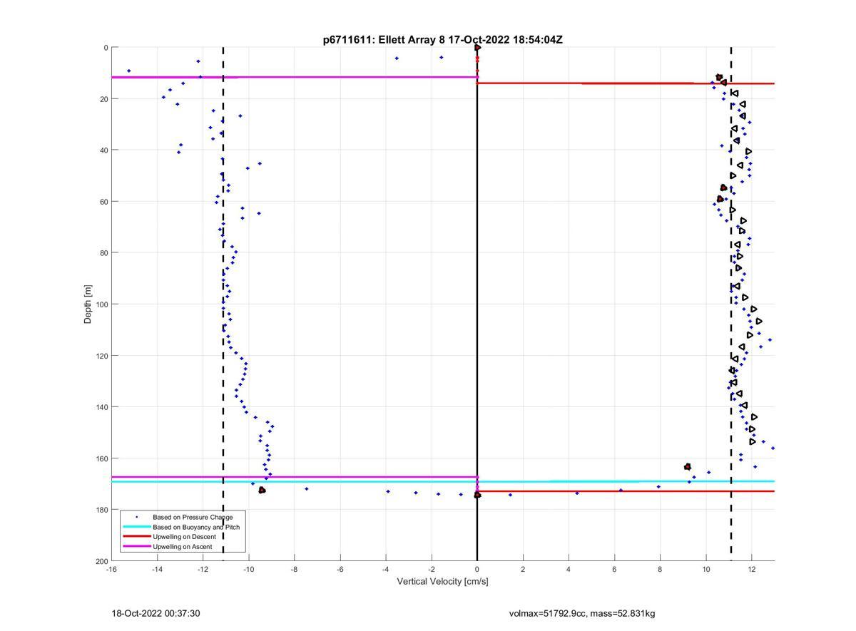The image size is (856, 631).
Task: Click y-axis tick label '100'
Action: tap(101, 304)
